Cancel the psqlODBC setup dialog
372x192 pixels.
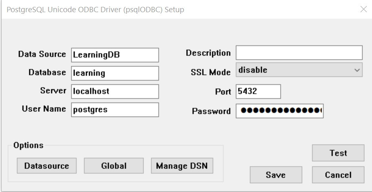point(338,175)
